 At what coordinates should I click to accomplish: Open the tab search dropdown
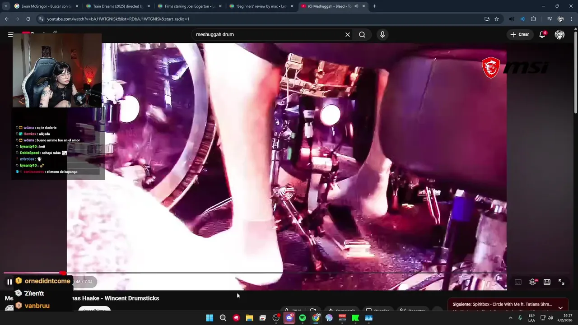5,6
